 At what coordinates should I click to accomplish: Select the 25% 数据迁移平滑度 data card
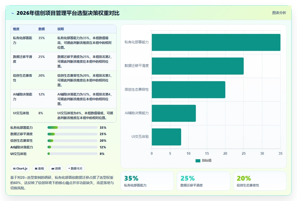[203, 181]
